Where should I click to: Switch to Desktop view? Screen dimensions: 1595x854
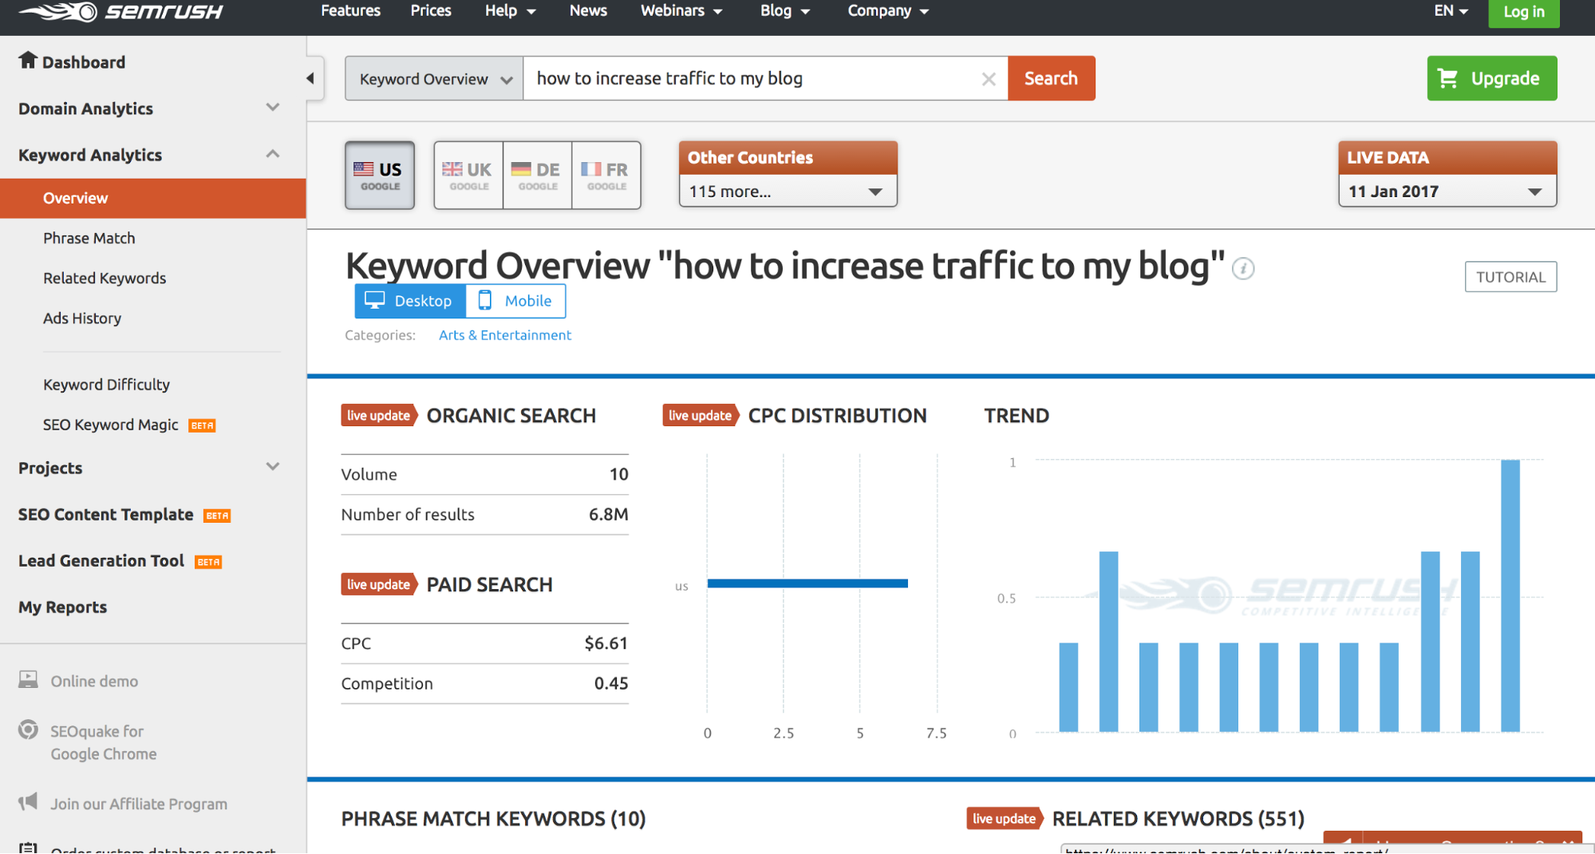(x=410, y=301)
